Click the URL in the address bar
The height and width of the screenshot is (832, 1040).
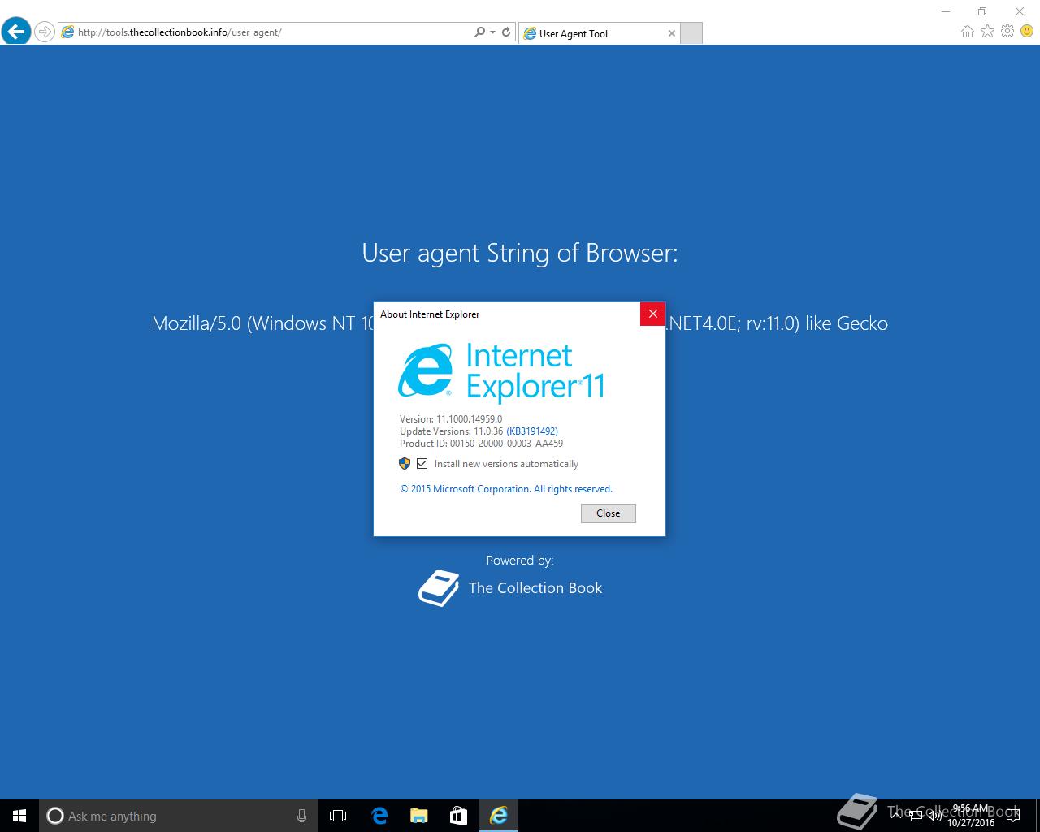[180, 32]
